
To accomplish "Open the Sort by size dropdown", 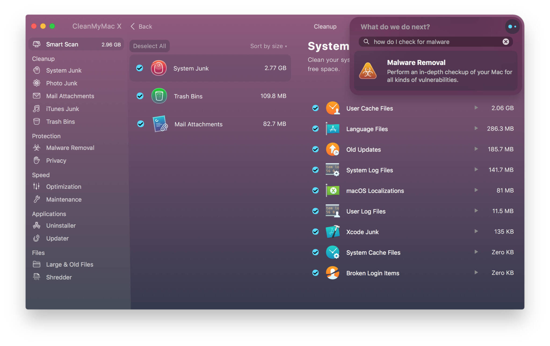I will (x=269, y=46).
